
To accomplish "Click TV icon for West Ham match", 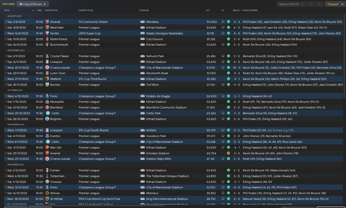I will (x=223, y=28).
